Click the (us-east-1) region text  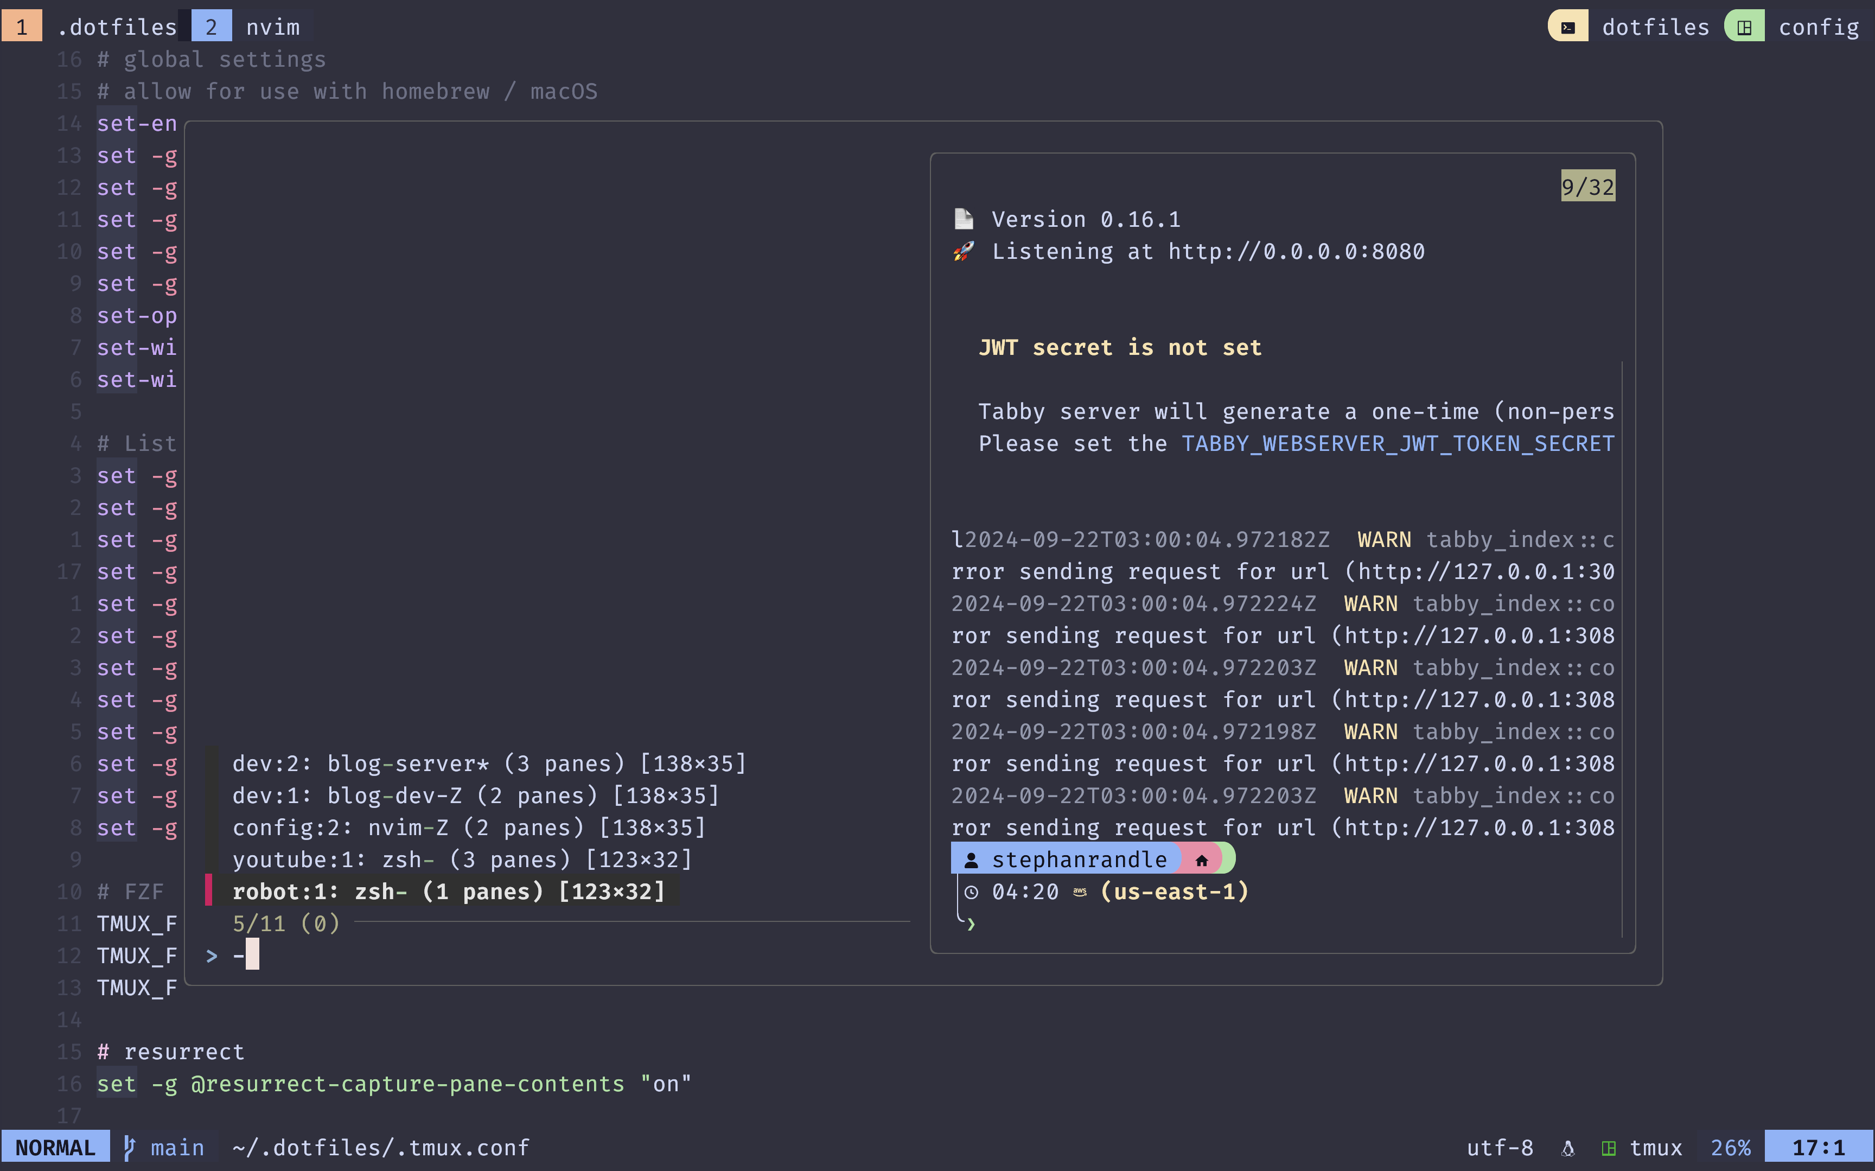pyautogui.click(x=1175, y=892)
